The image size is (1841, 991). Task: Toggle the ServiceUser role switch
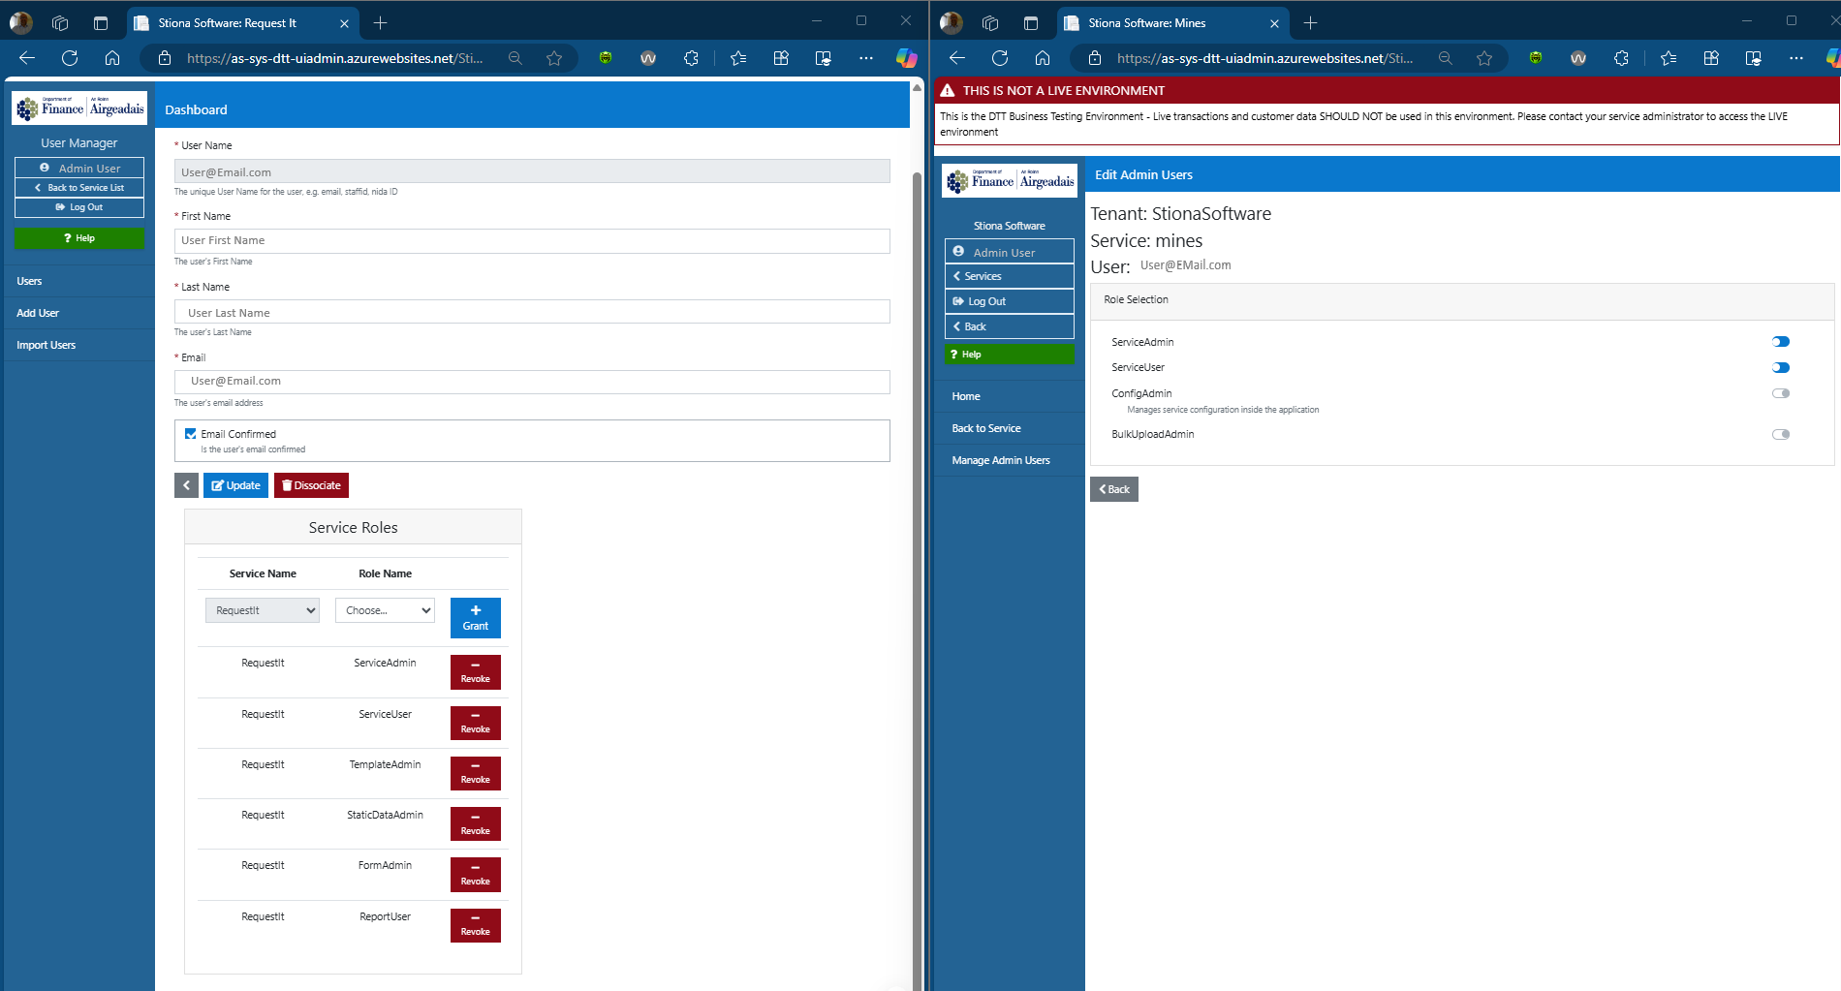1781,367
